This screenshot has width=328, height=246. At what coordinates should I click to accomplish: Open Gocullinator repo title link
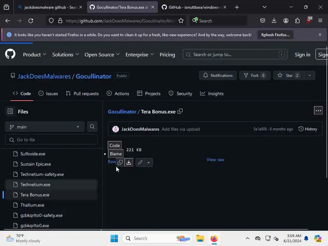(94, 76)
